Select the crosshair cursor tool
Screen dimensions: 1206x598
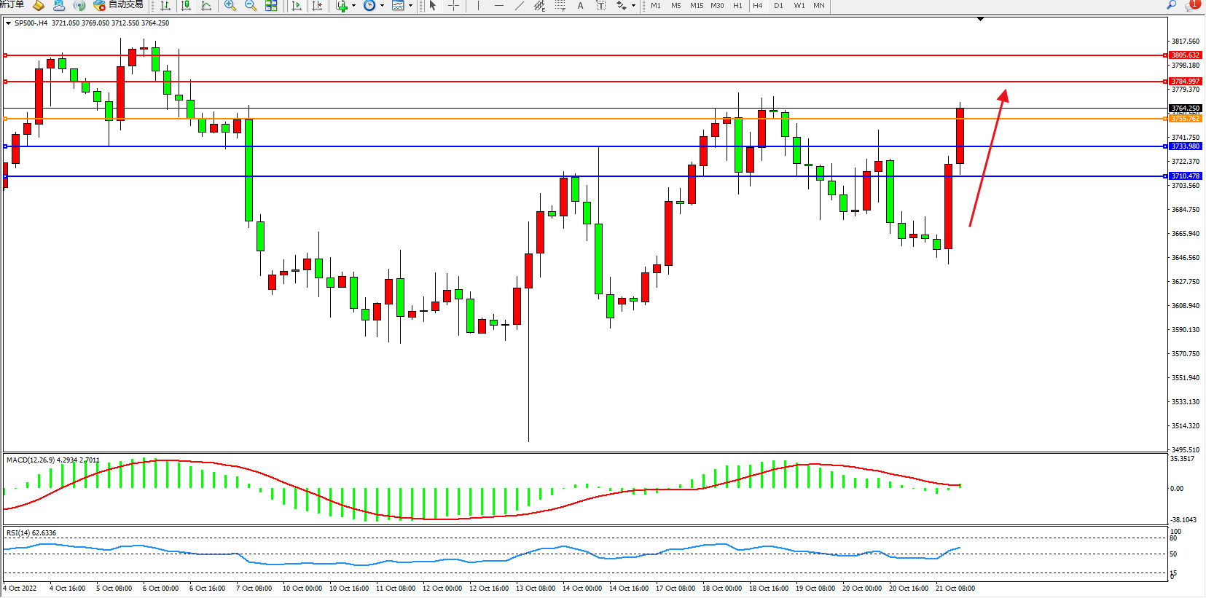click(x=453, y=6)
